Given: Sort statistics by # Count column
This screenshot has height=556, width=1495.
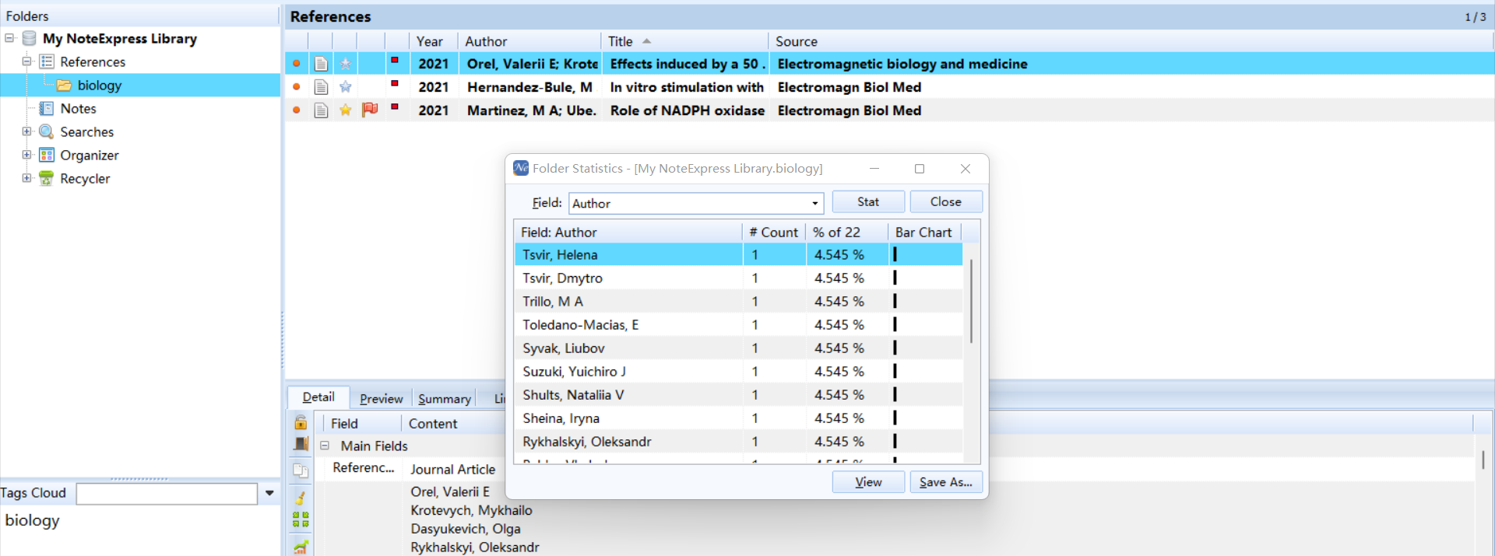Looking at the screenshot, I should pyautogui.click(x=774, y=232).
